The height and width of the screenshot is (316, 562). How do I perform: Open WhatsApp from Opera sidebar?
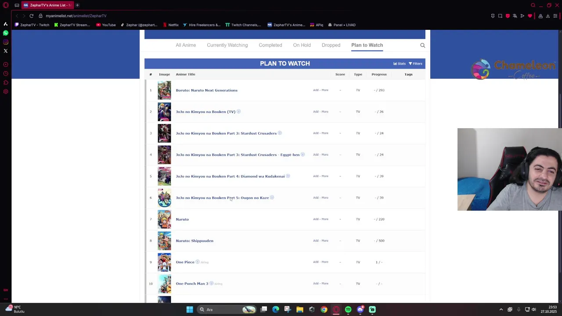click(6, 33)
